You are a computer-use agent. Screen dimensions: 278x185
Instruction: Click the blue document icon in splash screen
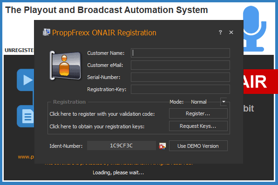[x=26, y=116]
